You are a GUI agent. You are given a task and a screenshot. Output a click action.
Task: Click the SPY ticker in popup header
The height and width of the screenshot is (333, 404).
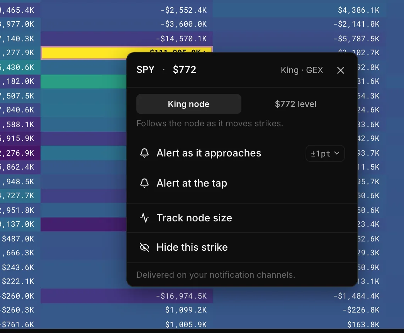pos(145,70)
